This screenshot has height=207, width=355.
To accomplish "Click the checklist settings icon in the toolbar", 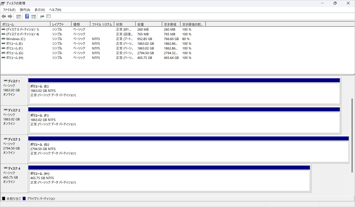I will point(49,17).
